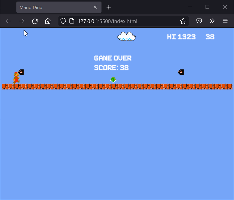This screenshot has width=234, height=200.
Task: Click the page info document icon
Action: tap(72, 21)
